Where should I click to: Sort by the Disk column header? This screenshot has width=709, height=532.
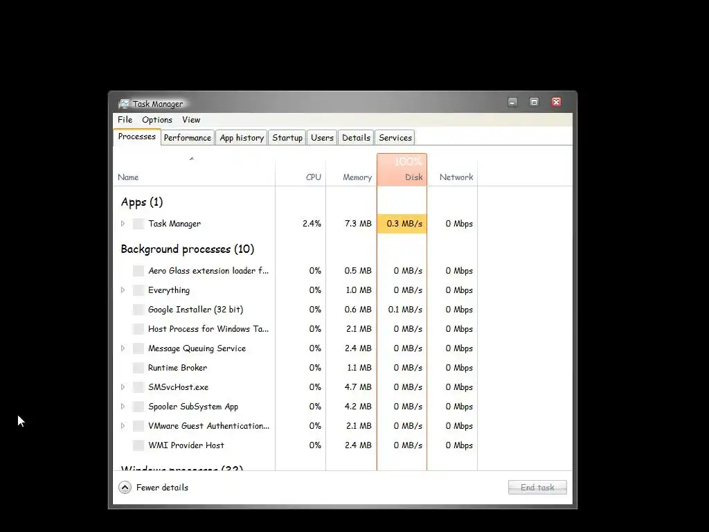click(x=402, y=170)
